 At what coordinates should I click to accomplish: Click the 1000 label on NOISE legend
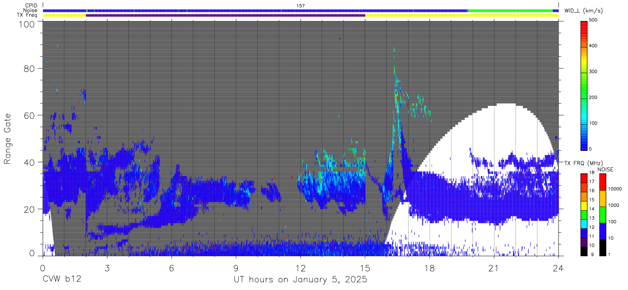coord(614,205)
